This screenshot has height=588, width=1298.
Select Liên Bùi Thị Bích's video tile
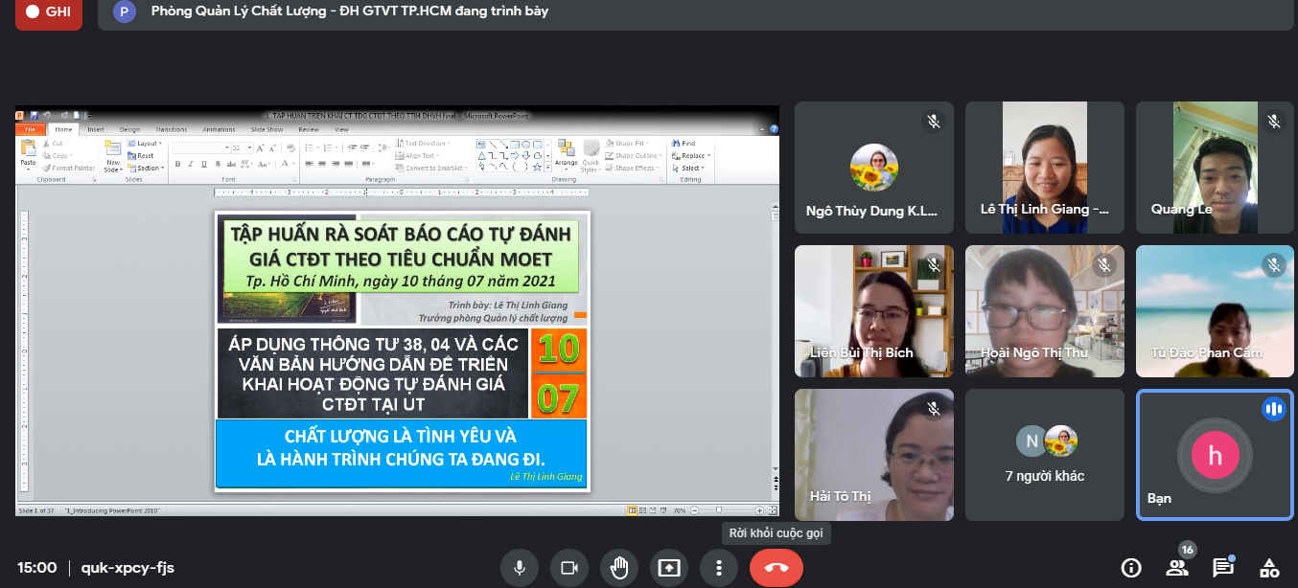coord(873,311)
